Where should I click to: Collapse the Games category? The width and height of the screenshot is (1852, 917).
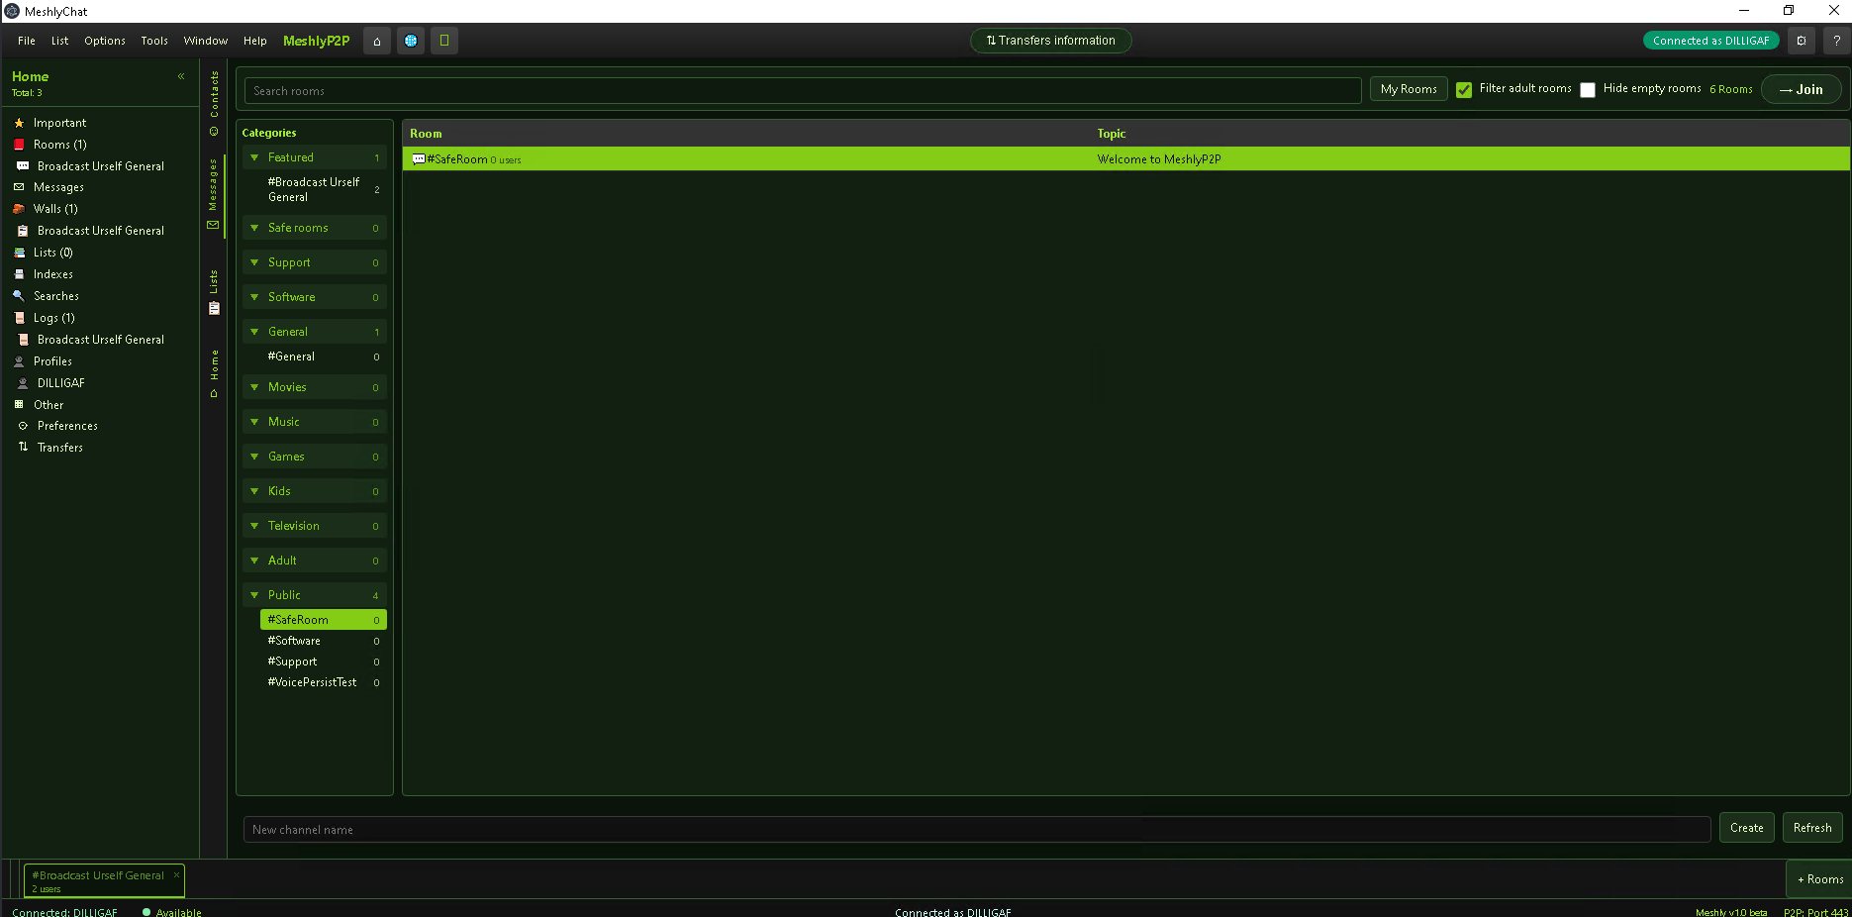(x=254, y=457)
